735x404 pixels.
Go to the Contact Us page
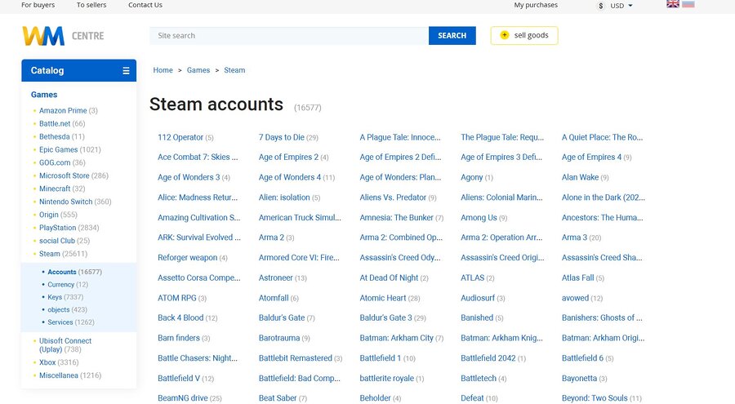(145, 5)
